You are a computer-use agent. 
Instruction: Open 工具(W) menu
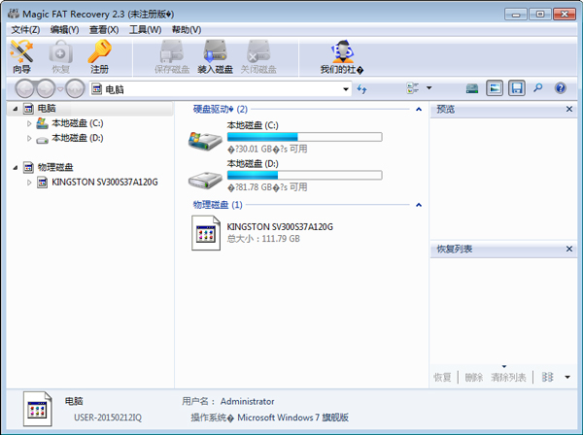click(x=146, y=30)
